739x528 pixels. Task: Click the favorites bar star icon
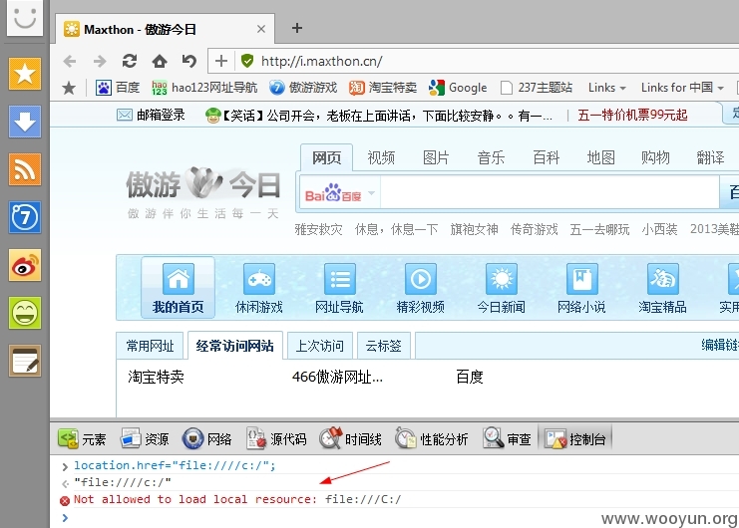click(69, 88)
